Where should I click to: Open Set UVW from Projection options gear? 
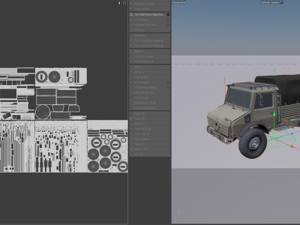168,14
